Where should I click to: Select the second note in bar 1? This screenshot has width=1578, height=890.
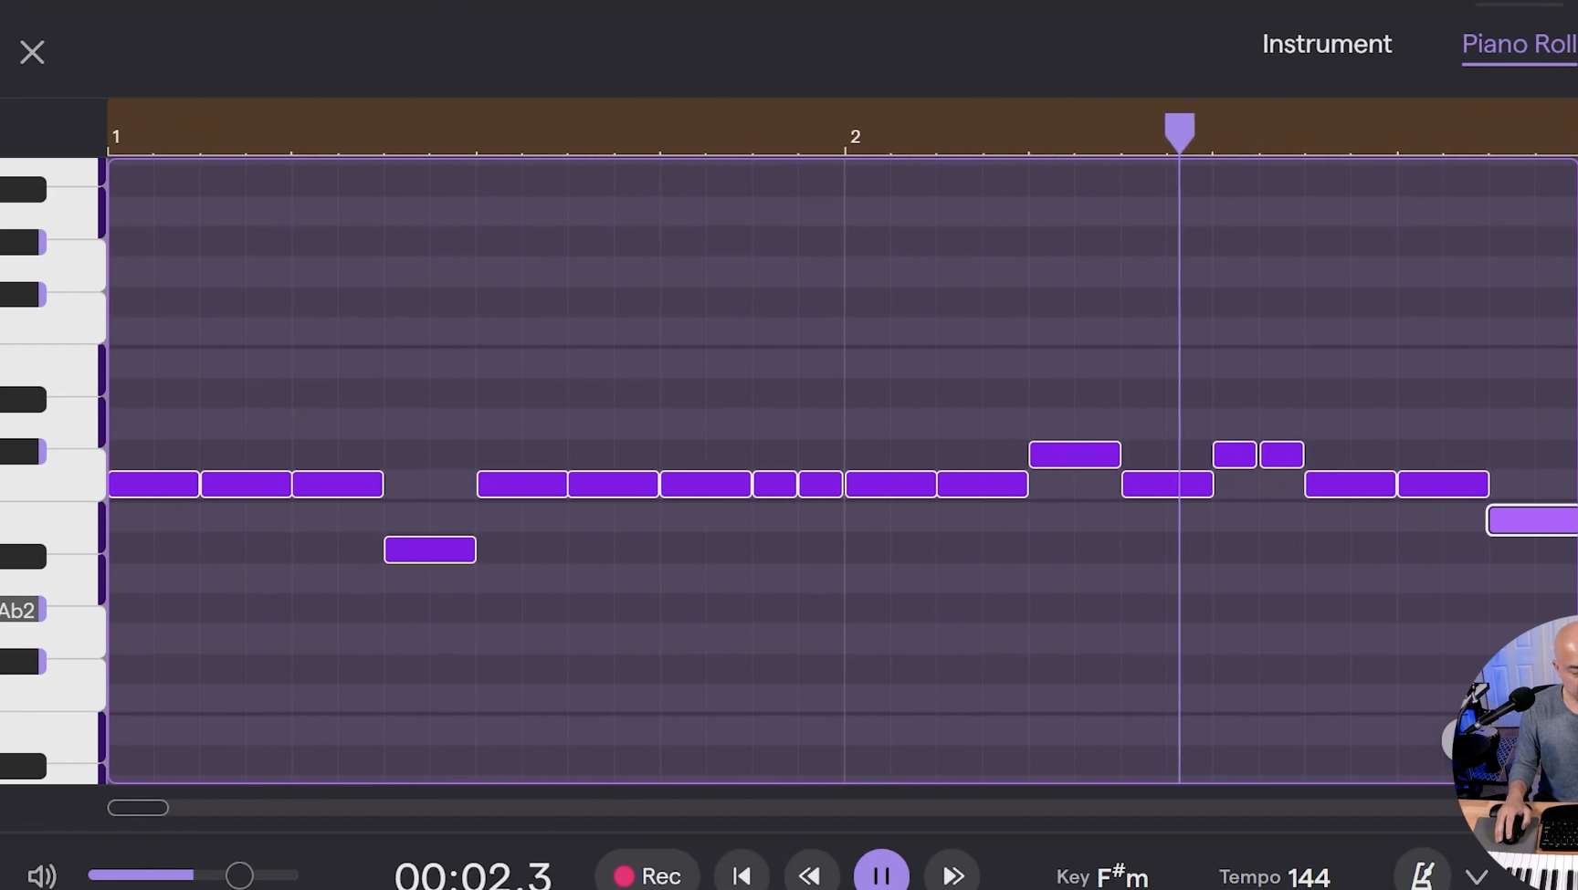(247, 484)
